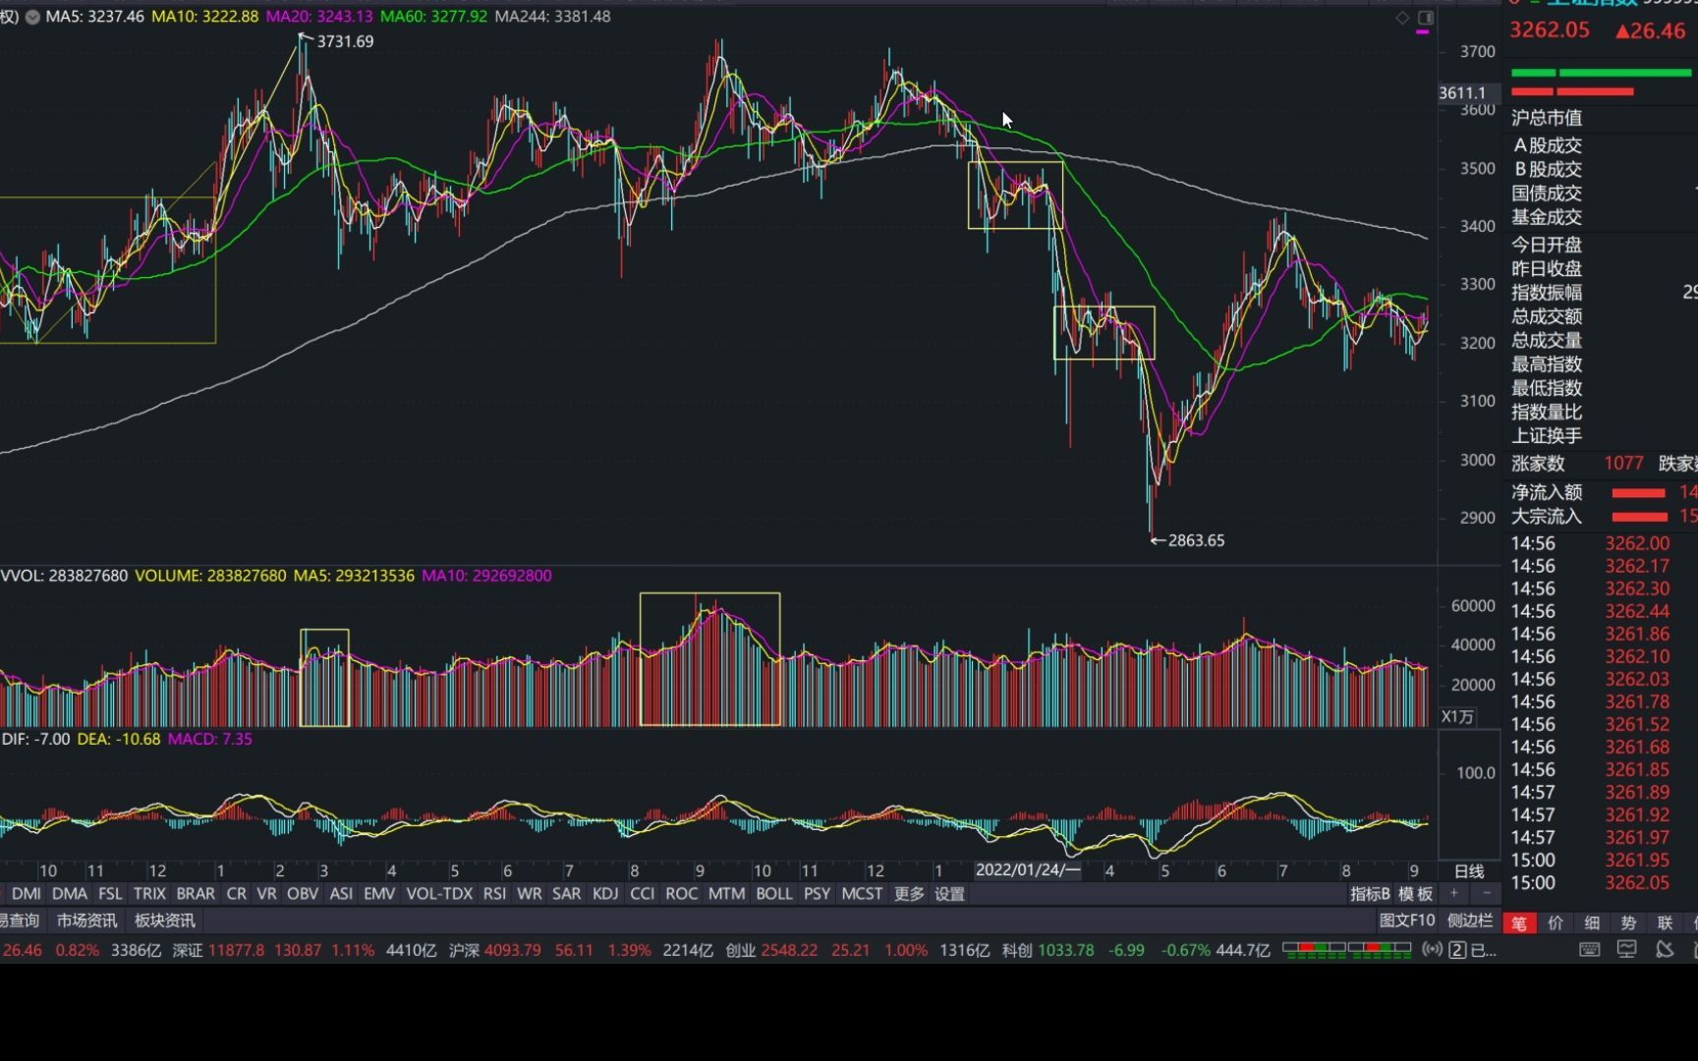Image resolution: width=1698 pixels, height=1061 pixels.
Task: Open the 设置 indicator settings
Action: [x=949, y=894]
